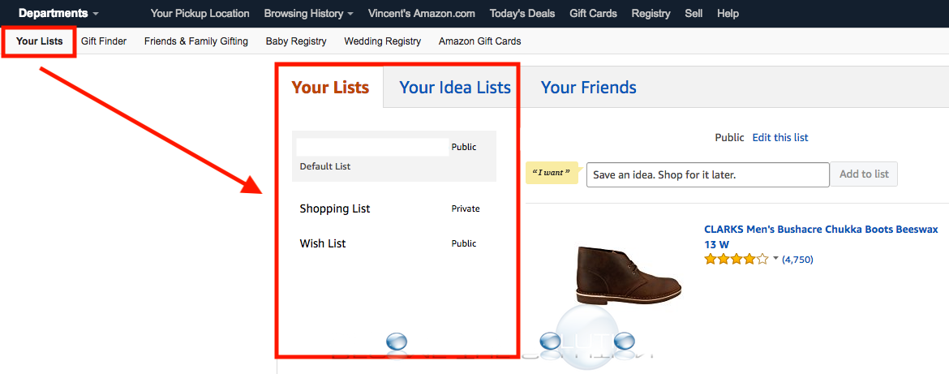Open the 4,750 reviews link

[797, 260]
